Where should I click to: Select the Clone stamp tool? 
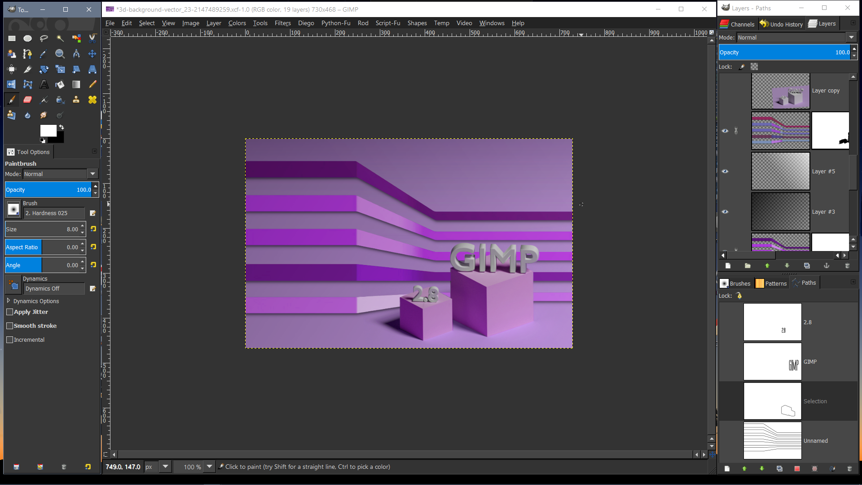[76, 100]
